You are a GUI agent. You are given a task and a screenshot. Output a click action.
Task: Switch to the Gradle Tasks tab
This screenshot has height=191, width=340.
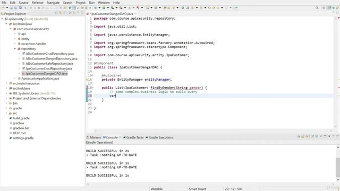133,137
